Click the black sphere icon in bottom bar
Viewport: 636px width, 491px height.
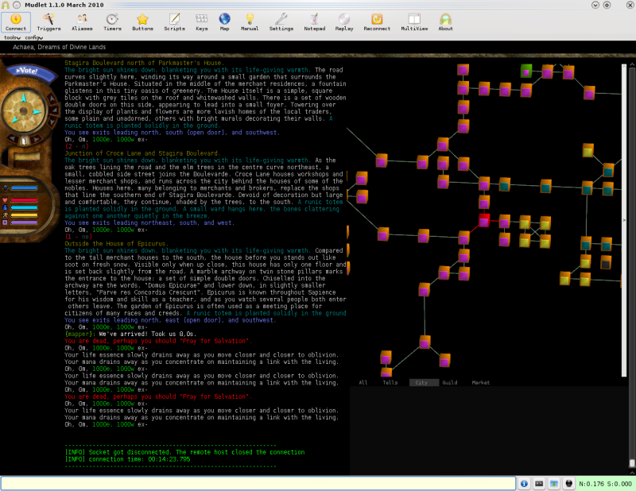click(569, 483)
